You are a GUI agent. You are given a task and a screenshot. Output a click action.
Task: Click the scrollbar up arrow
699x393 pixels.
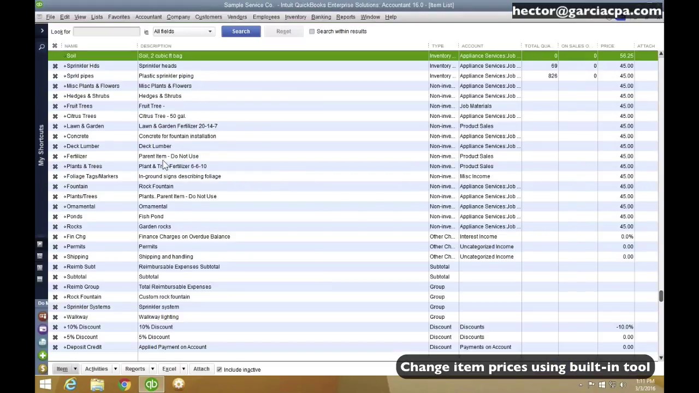[661, 54]
